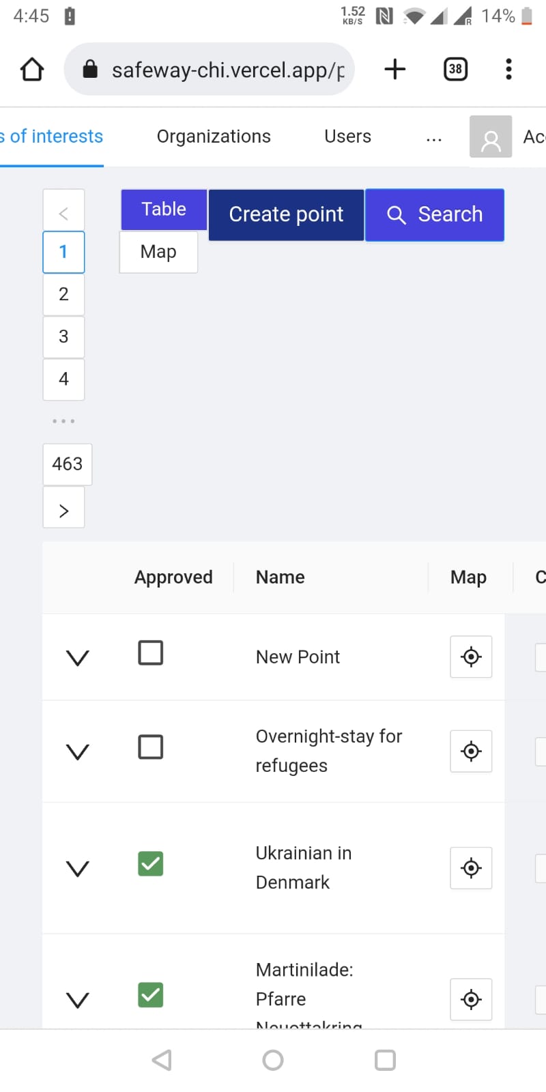Click the map icon for Overnight-stay for refugees
Screen dimensions: 546x1092
coord(471,751)
